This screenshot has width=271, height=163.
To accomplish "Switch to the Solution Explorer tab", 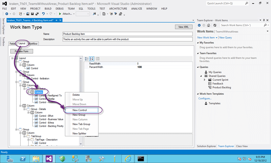I will click(207, 146).
